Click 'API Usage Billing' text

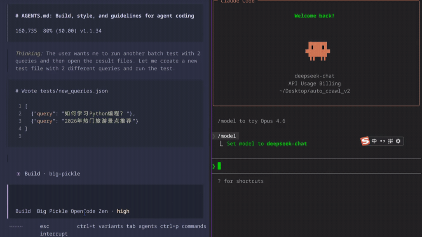[x=314, y=83]
